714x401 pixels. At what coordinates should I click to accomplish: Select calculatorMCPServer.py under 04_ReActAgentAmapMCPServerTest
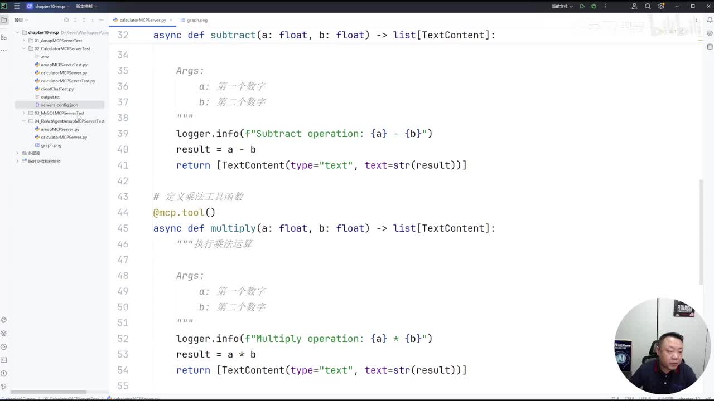click(x=61, y=137)
